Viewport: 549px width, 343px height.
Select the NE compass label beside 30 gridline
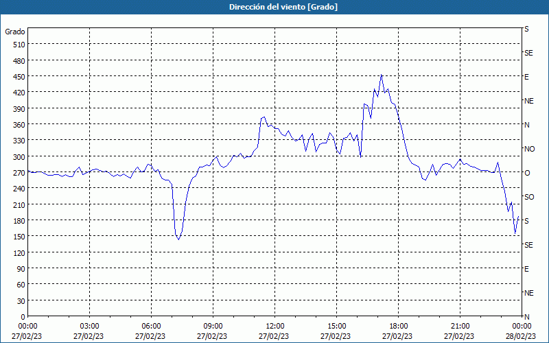coord(528,293)
